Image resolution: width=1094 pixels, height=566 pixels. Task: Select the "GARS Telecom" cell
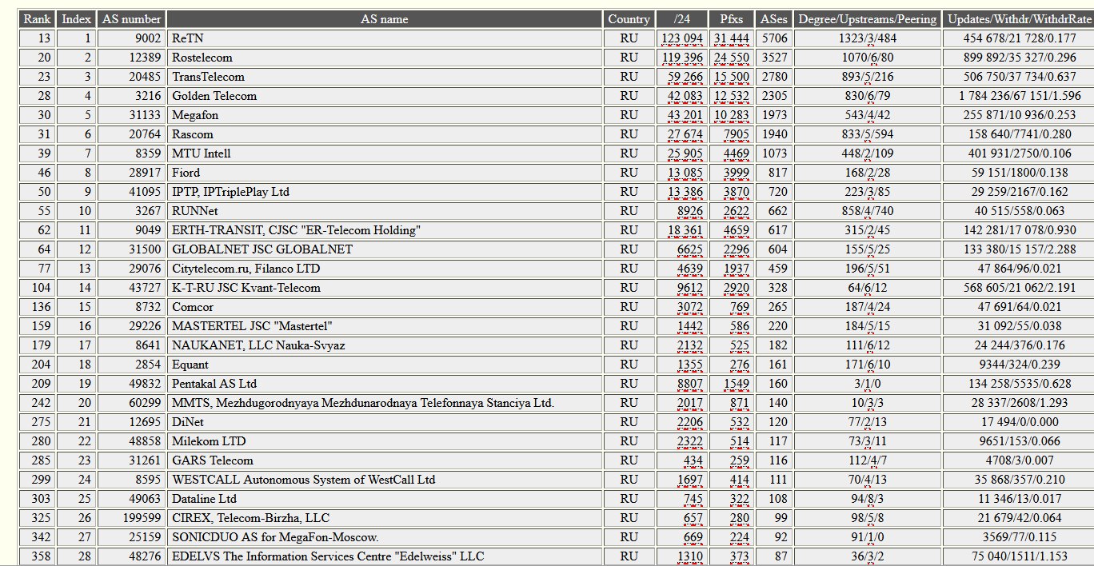385,460
